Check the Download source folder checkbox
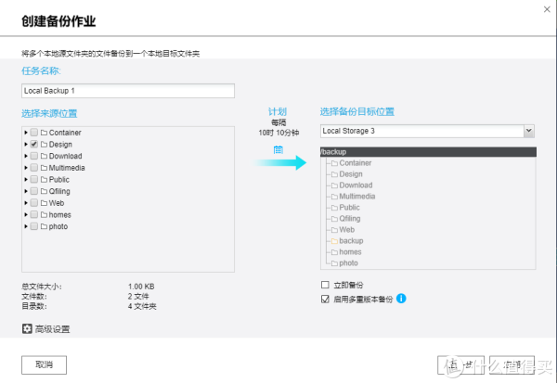This screenshot has height=383, width=557. 33,157
